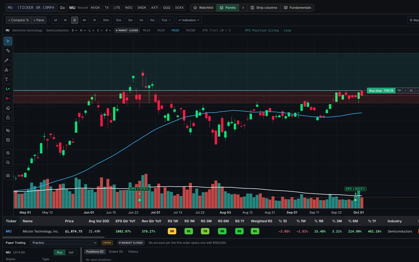The height and width of the screenshot is (262, 419).
Task: Open the History tab
Action: [x=133, y=252]
